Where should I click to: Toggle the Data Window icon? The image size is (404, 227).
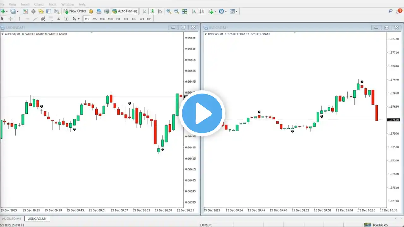pyautogui.click(x=33, y=11)
